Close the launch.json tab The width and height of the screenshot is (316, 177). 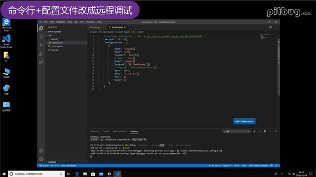pyautogui.click(x=125, y=27)
